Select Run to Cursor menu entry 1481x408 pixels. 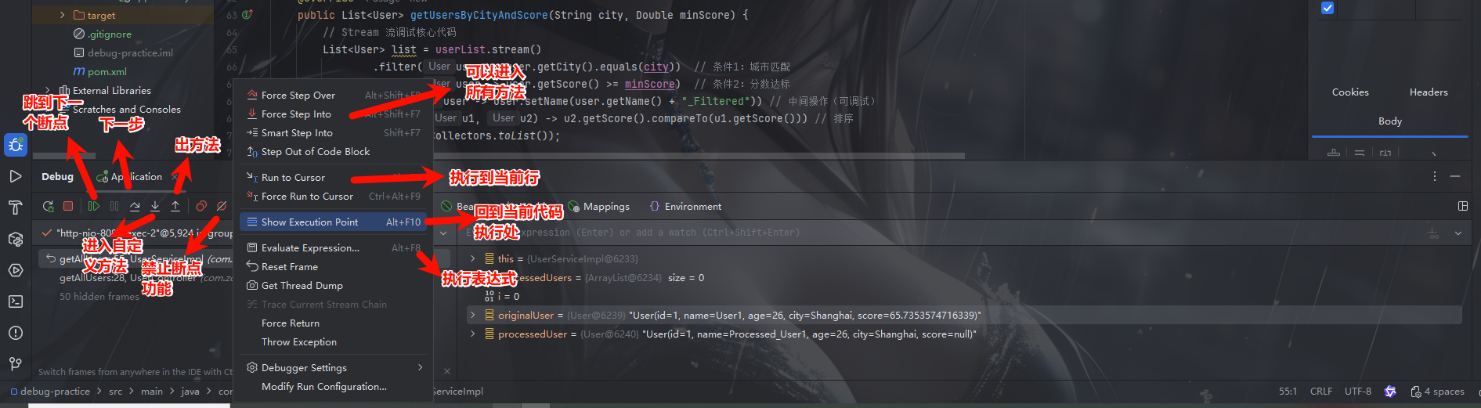point(333,177)
